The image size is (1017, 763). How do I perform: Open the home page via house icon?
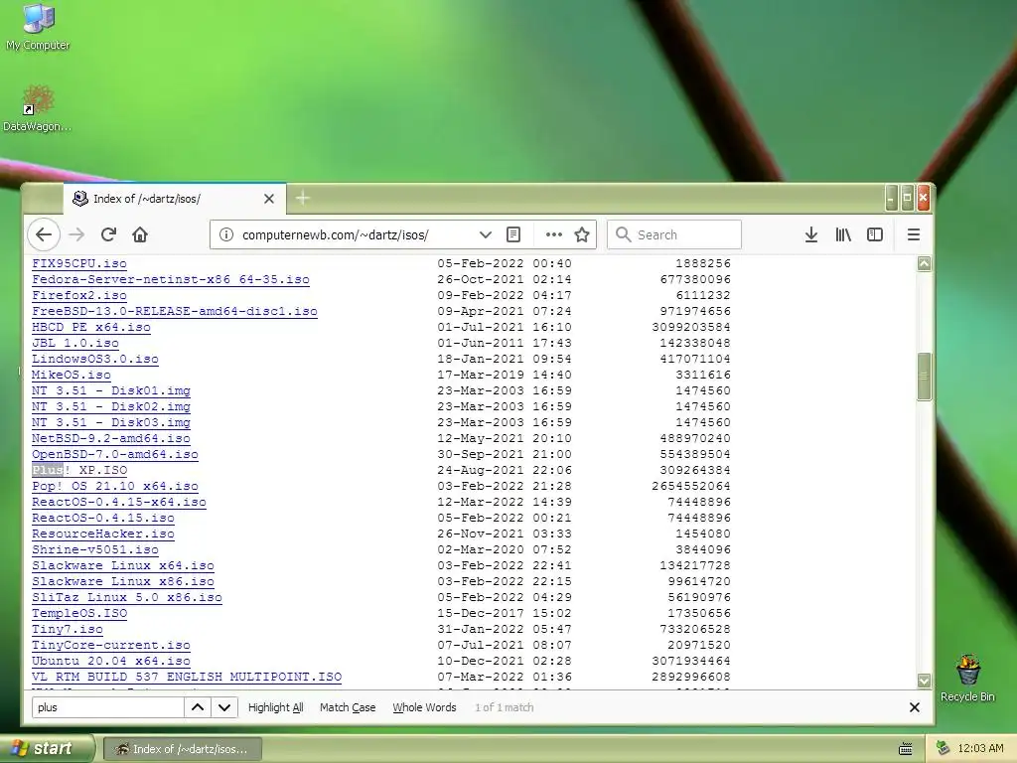pyautogui.click(x=140, y=234)
